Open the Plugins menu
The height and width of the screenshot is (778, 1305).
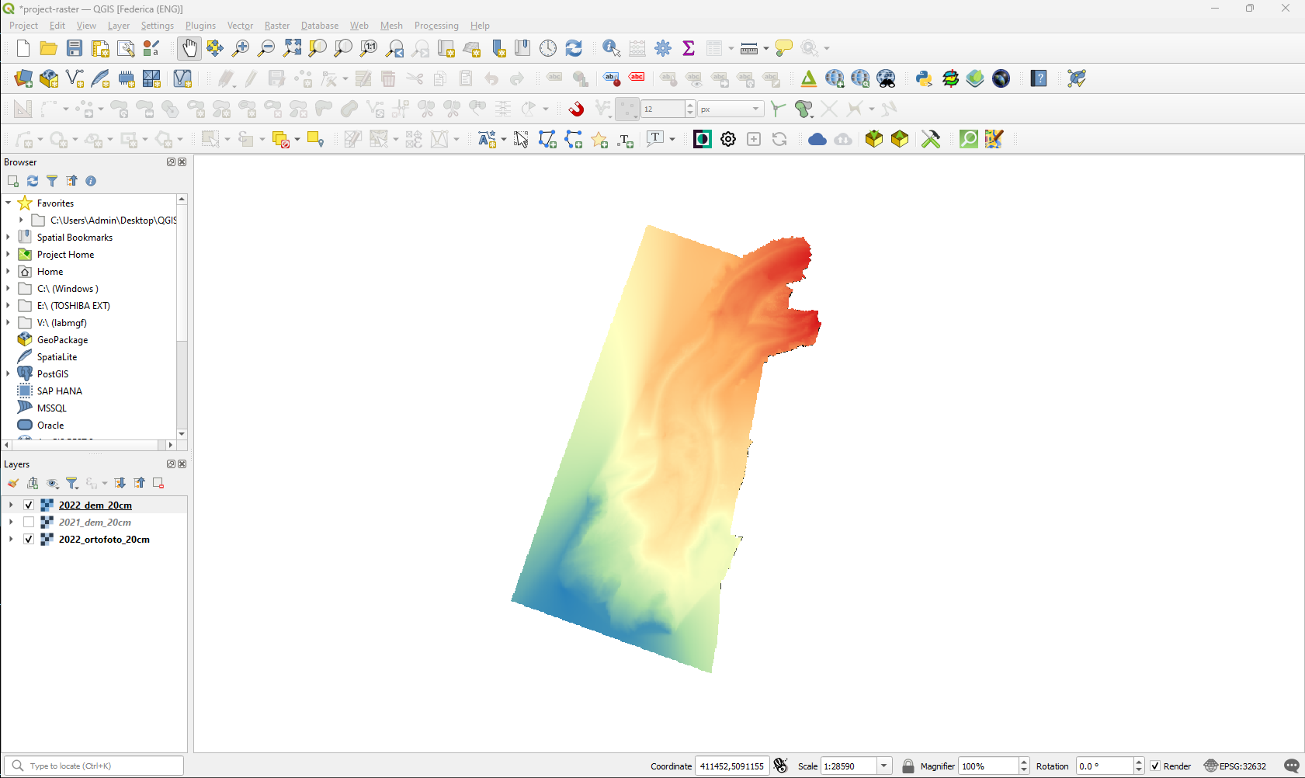tap(200, 26)
